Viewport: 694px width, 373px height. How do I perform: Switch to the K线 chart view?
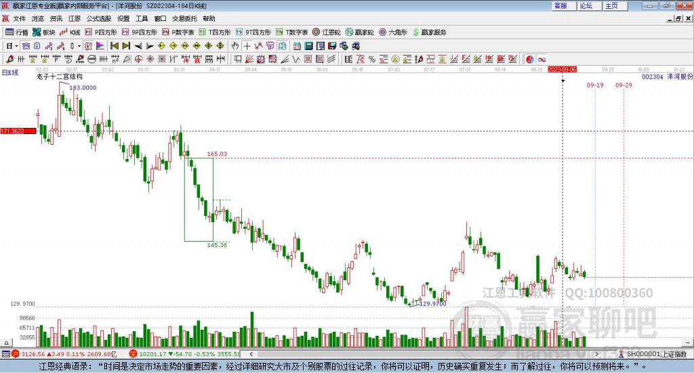70,32
